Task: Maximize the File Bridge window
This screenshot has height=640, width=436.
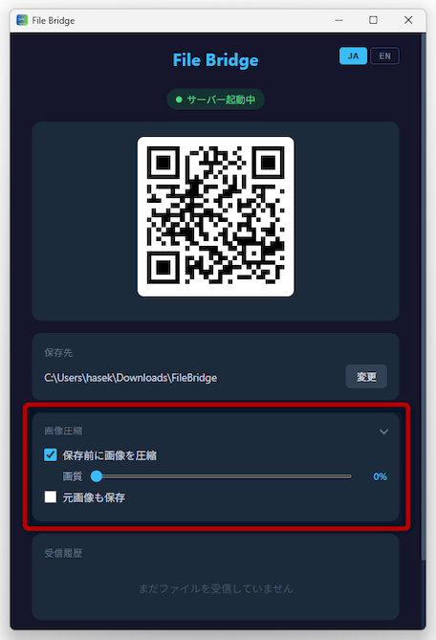Action: (x=373, y=20)
